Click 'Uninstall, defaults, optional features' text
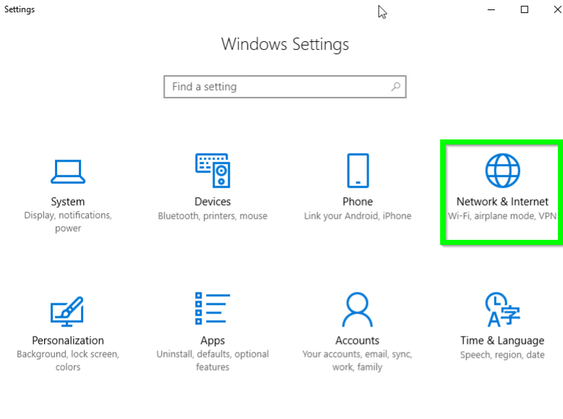Screen dimensions: 563x419 coord(212,360)
